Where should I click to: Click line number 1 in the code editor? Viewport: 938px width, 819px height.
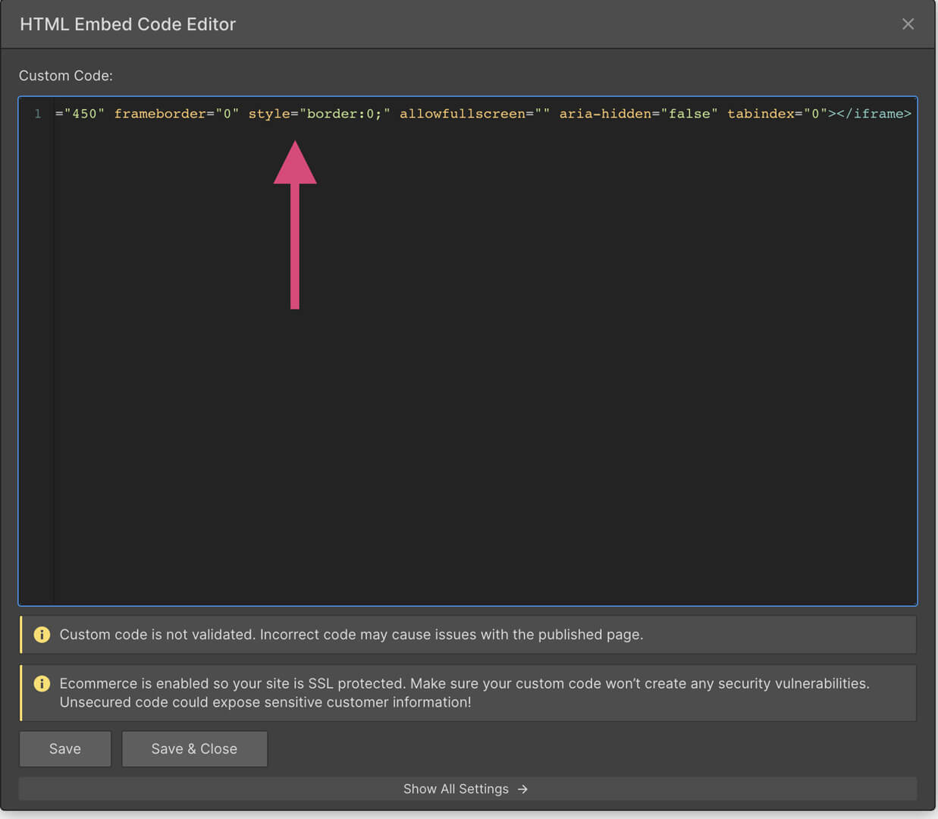[37, 113]
